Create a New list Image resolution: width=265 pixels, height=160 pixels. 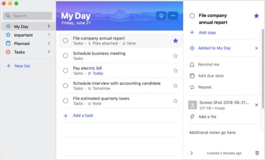coord(22,66)
